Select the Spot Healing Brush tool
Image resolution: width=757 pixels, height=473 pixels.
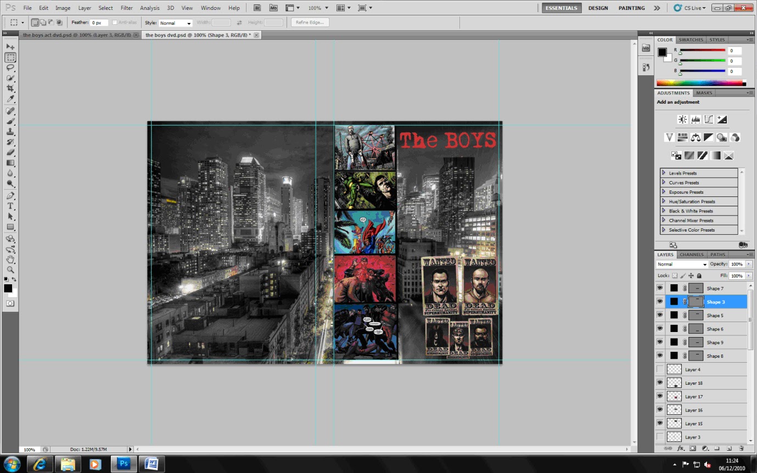[10, 111]
